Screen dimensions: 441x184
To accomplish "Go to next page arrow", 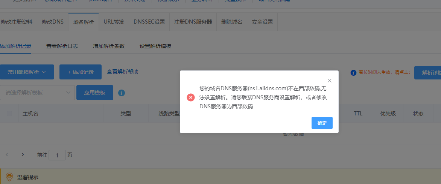I will 23,154.
